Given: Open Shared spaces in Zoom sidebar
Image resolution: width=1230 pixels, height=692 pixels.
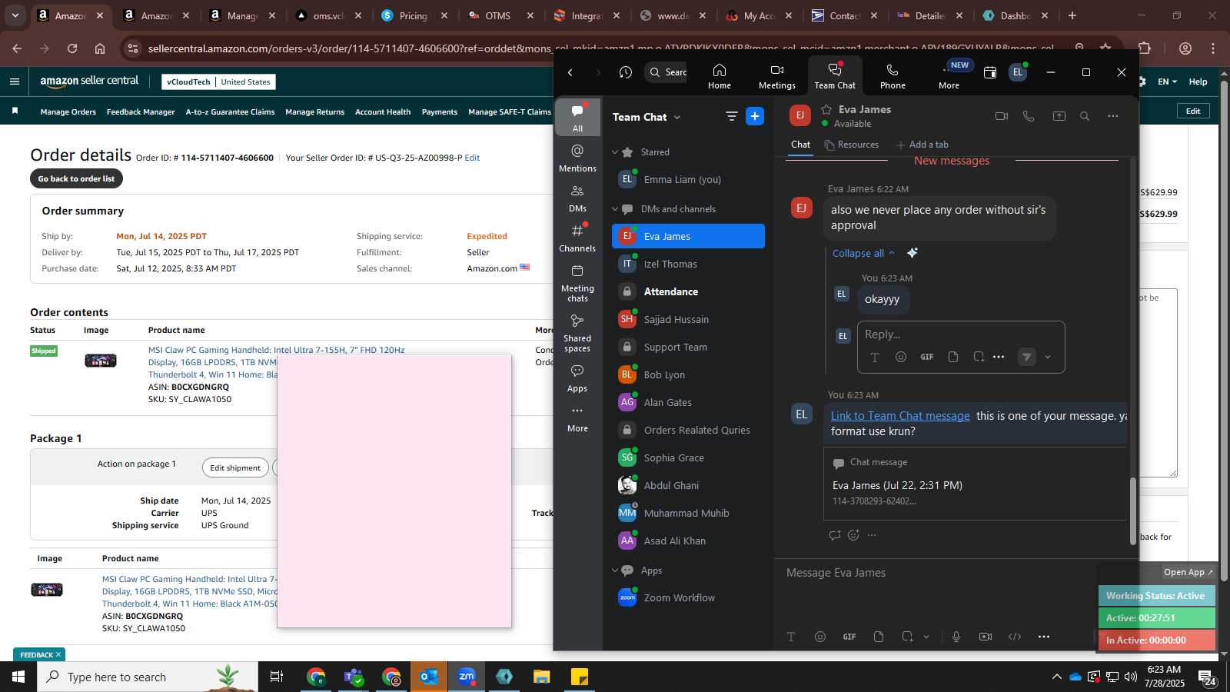Looking at the screenshot, I should (x=577, y=332).
